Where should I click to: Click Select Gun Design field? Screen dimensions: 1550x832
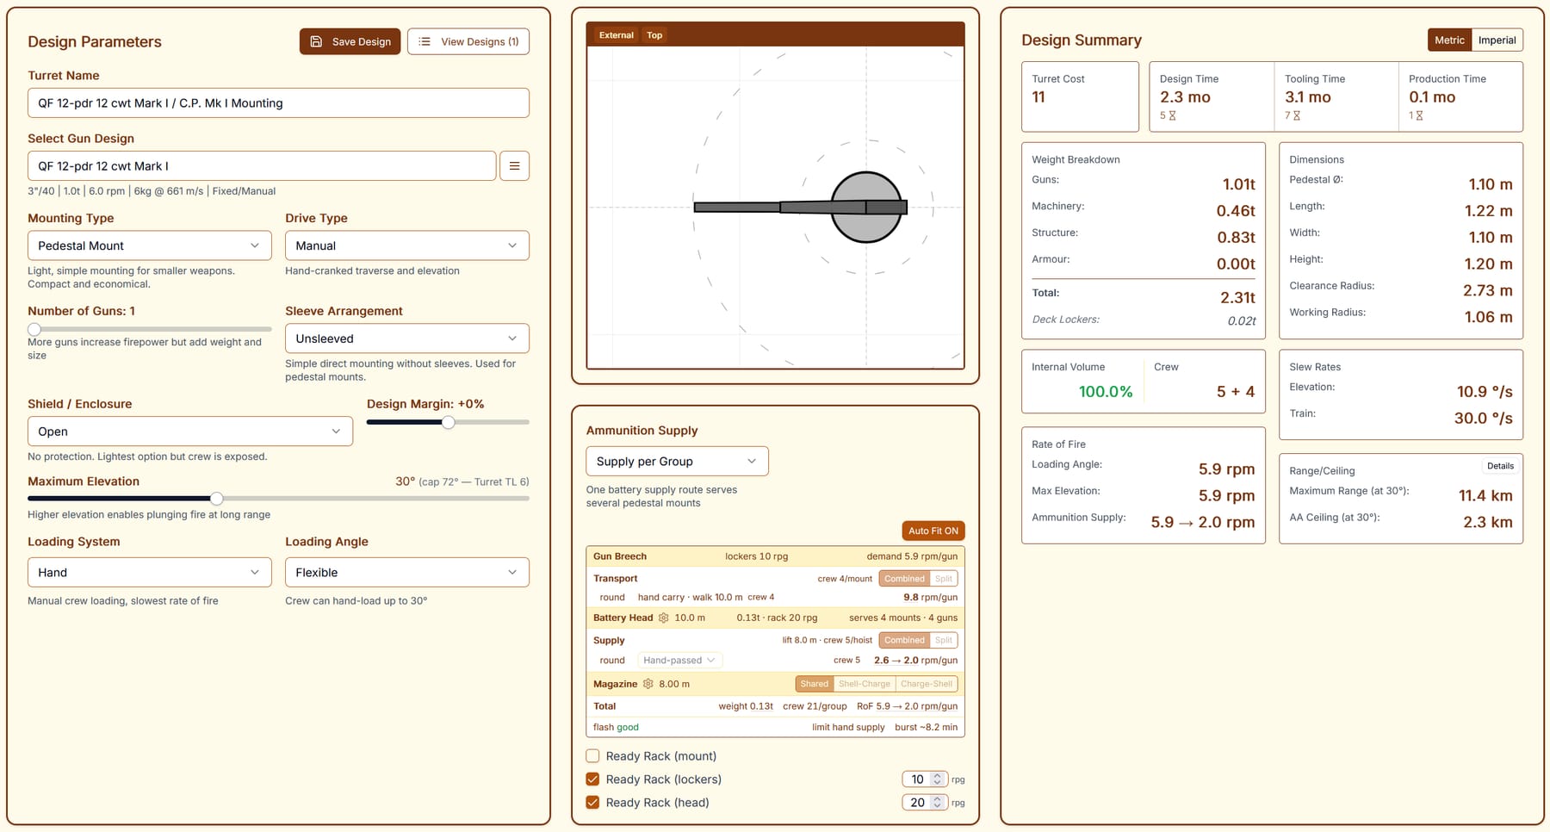[262, 166]
